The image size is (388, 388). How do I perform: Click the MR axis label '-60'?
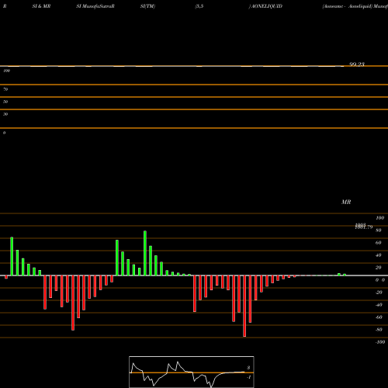coord(379,317)
